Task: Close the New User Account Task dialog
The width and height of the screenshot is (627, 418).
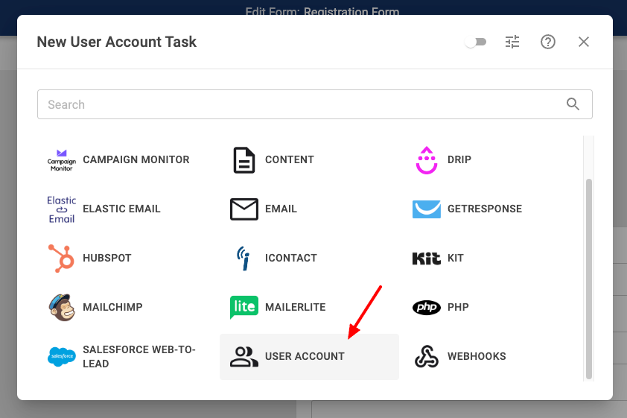Action: coord(584,42)
